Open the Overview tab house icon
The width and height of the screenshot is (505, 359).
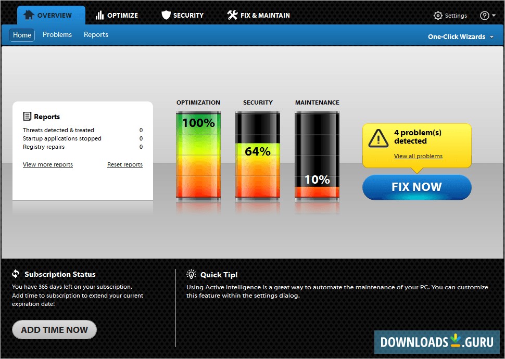point(30,15)
